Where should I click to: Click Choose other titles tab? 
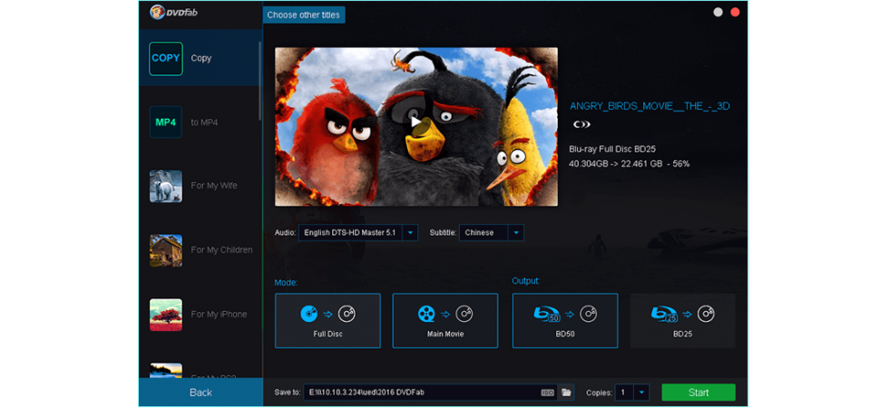(x=304, y=15)
